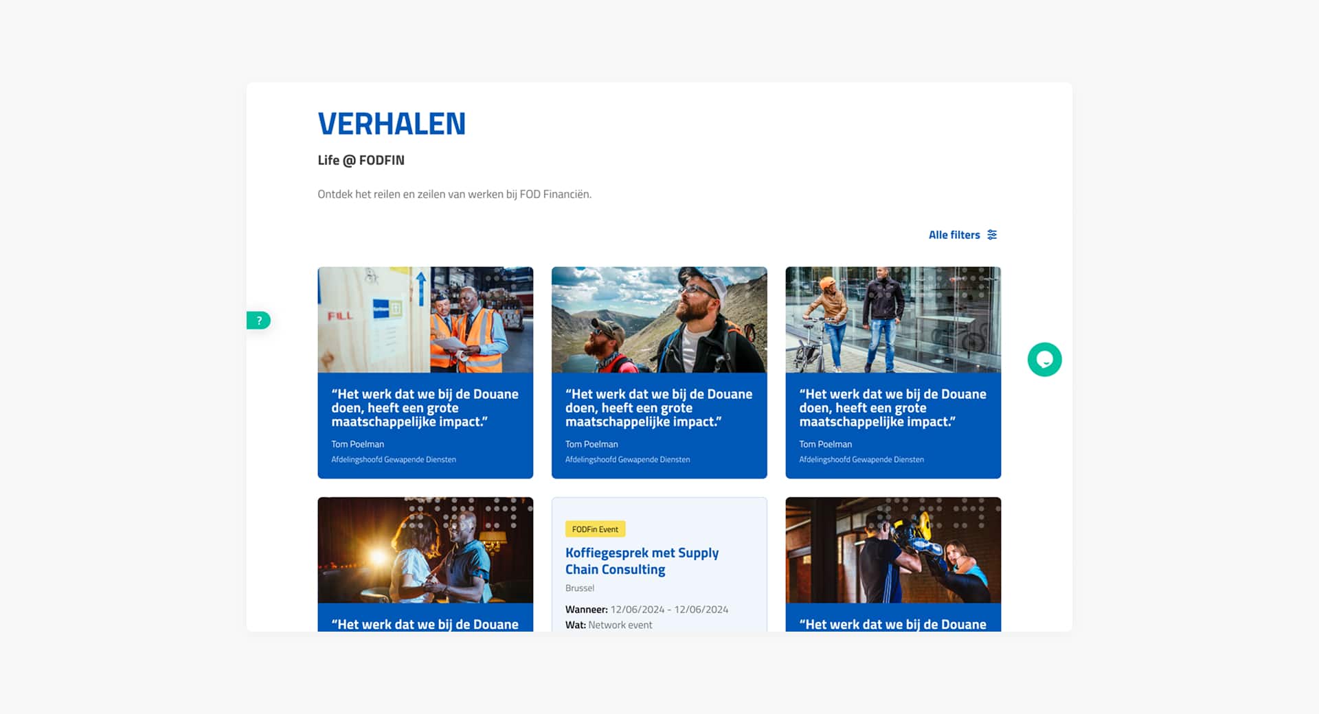Screen dimensions: 1319x714
Task: Open the mountain hikers story image
Action: (x=659, y=320)
